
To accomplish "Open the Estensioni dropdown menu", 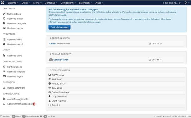I will pos(85,3).
